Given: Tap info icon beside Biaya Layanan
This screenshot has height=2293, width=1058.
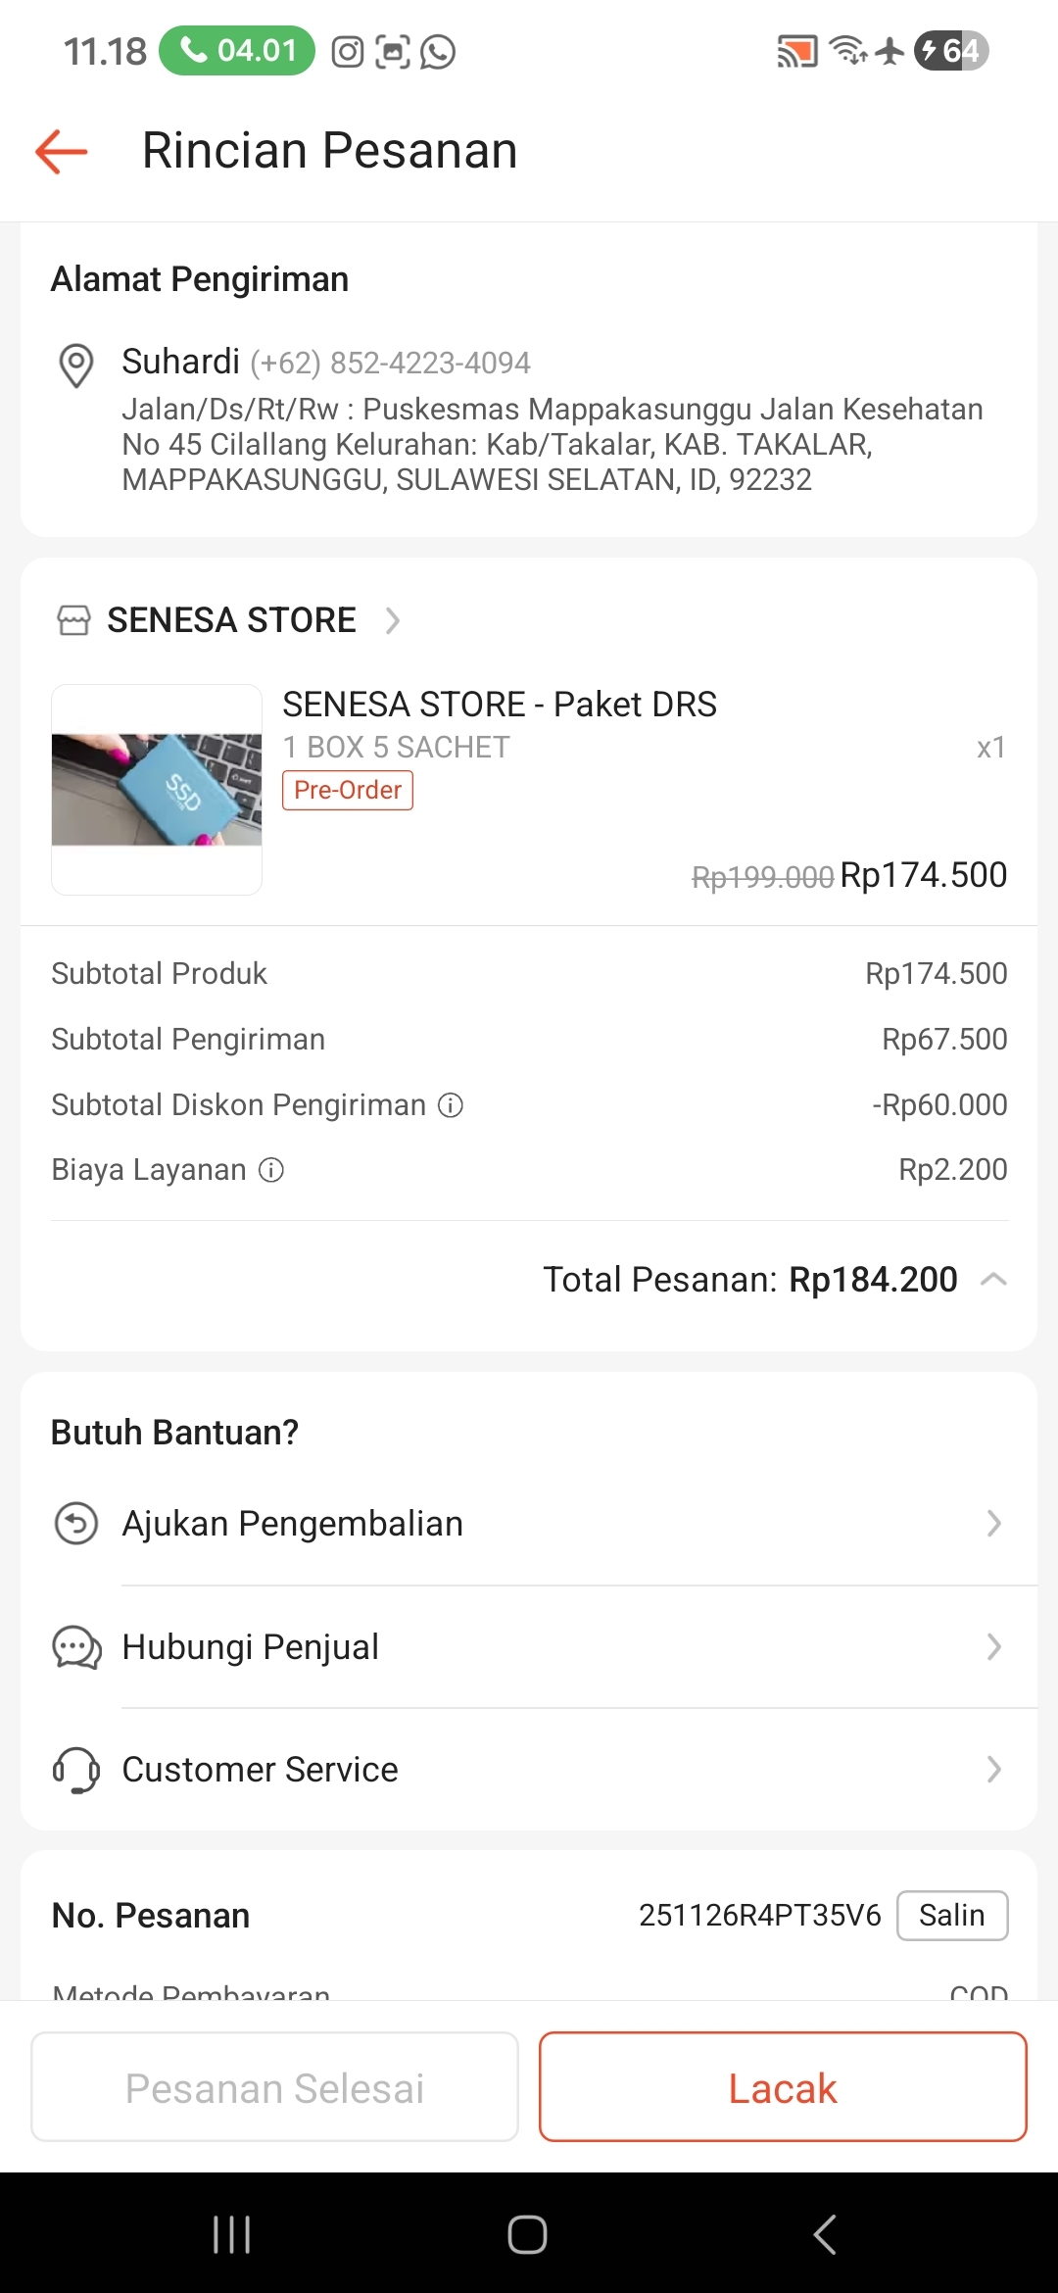Looking at the screenshot, I should 271,1170.
